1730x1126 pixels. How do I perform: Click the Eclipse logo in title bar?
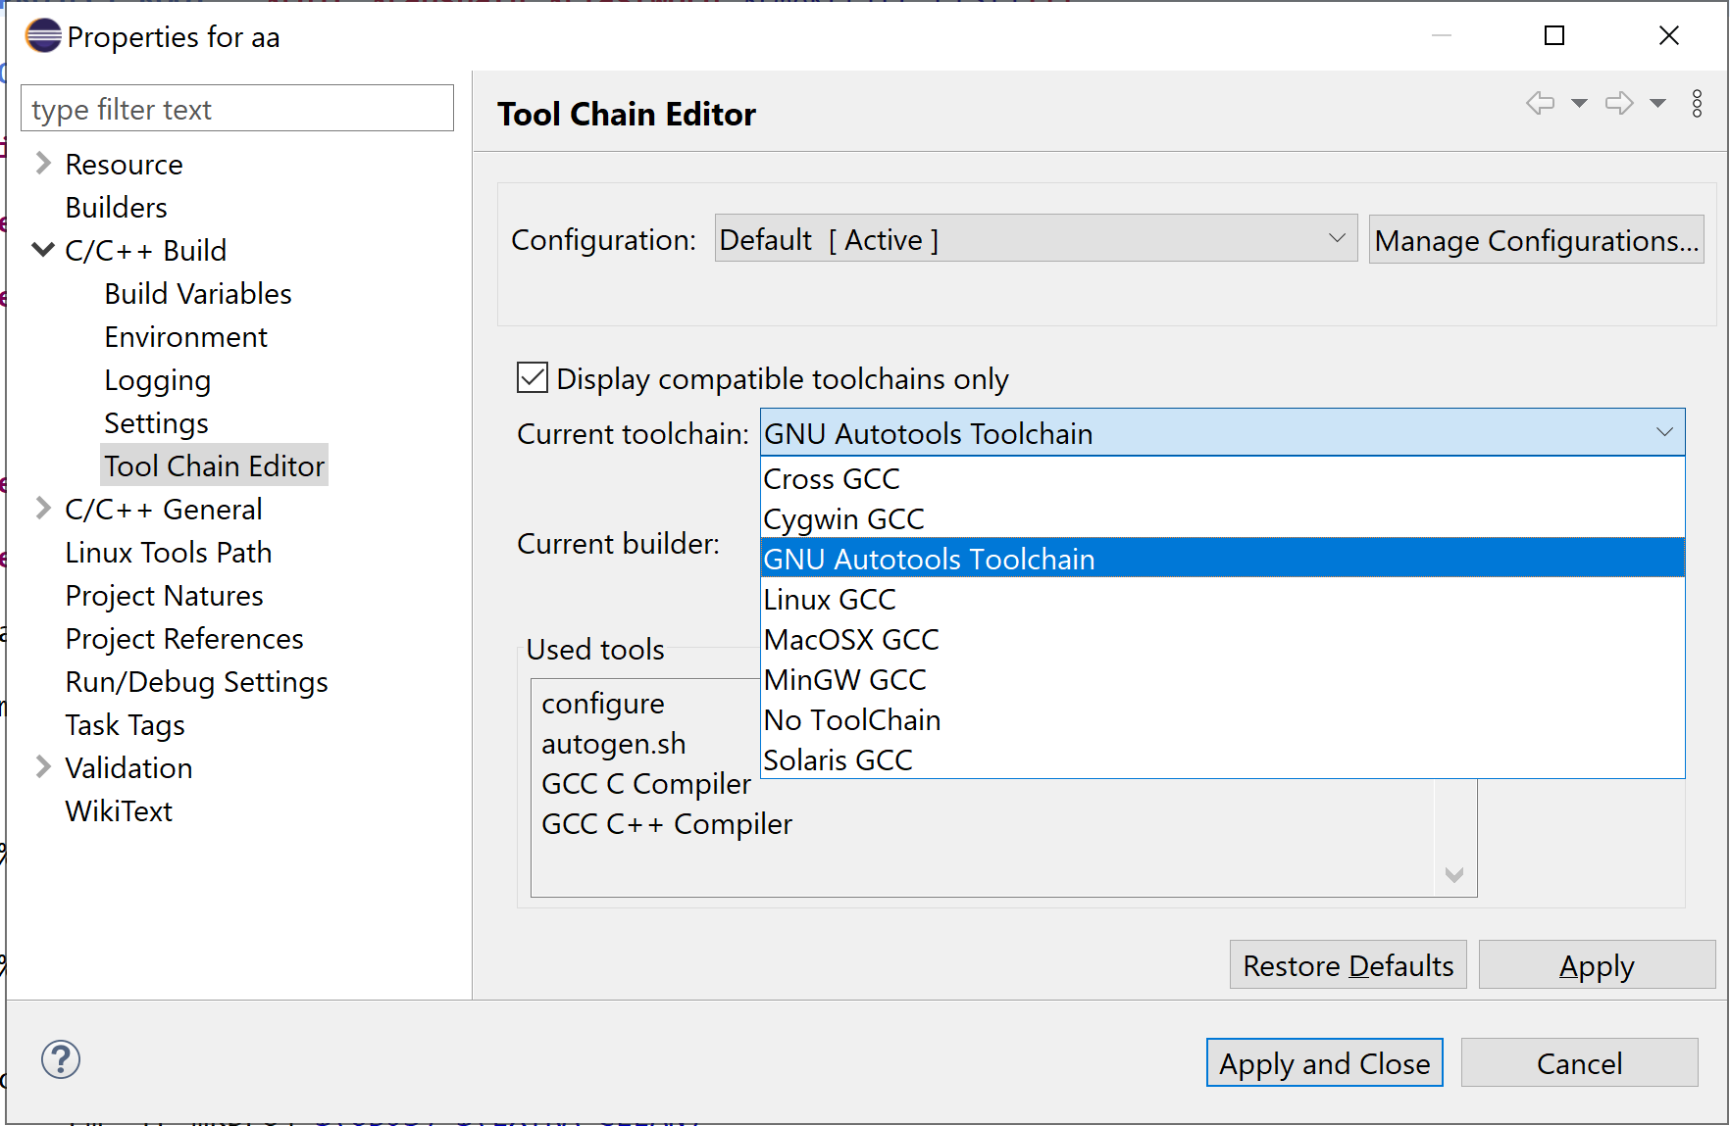(43, 36)
